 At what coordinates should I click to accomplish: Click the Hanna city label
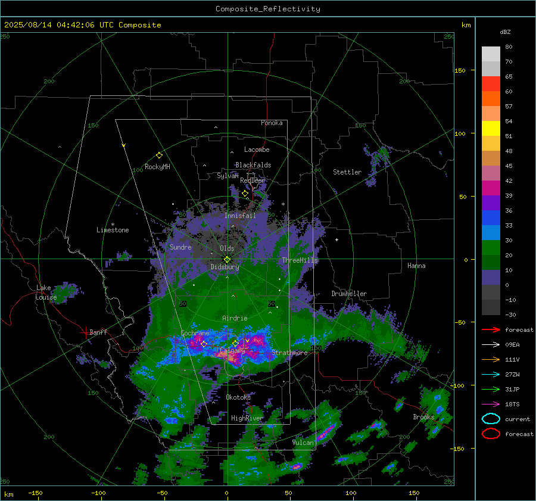coord(416,266)
